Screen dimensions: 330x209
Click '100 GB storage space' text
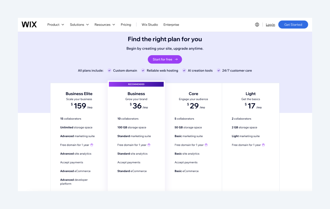(131, 127)
